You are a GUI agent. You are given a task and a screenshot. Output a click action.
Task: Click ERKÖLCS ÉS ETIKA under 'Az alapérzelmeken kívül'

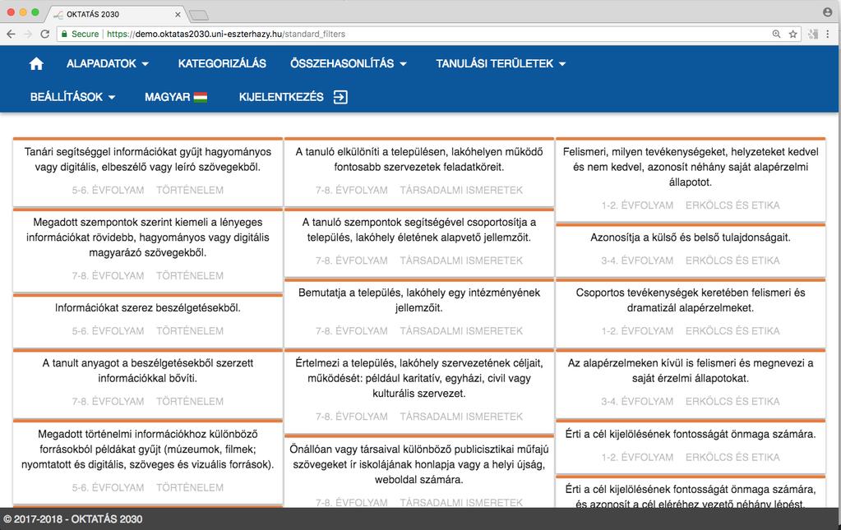click(x=732, y=401)
